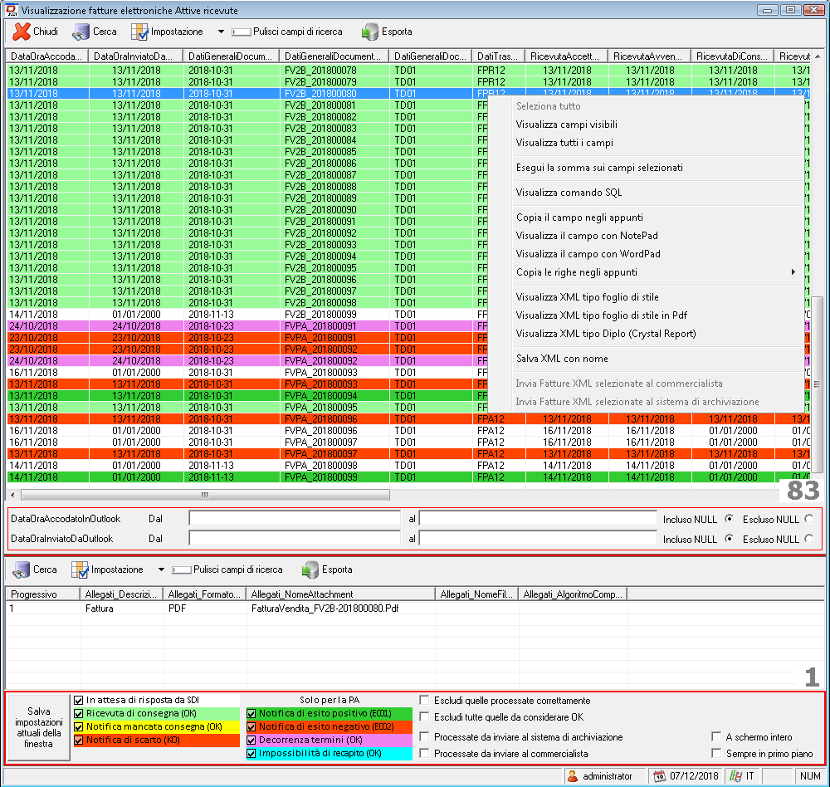Click Salva impostazioni attuali della finestra button
This screenshot has width=830, height=787.
(39, 727)
